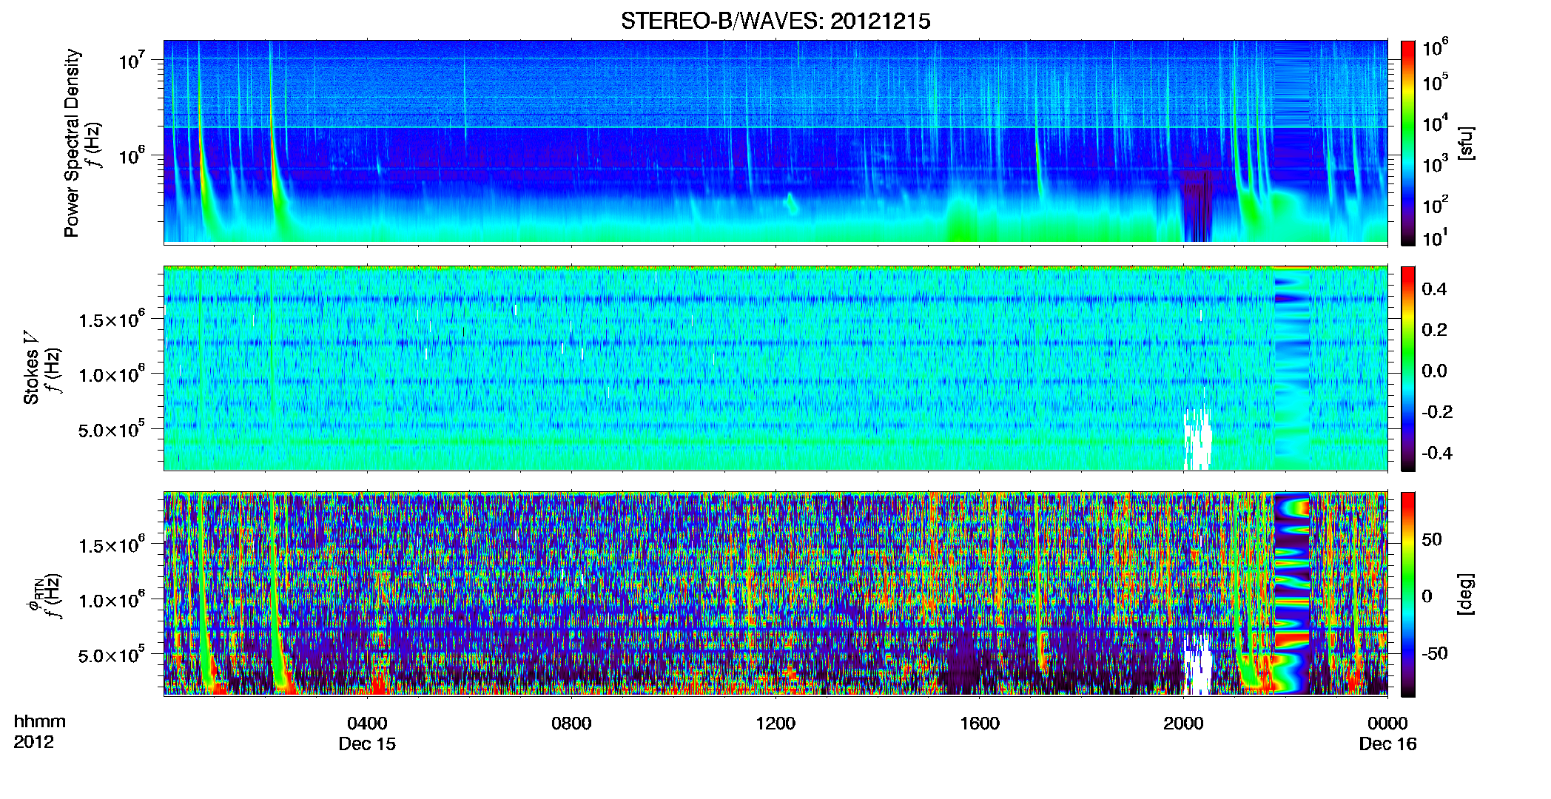Click 1.5×10^6 tick in Stokes V panel
Viewport: 1551px width, 799px height.
coord(112,320)
